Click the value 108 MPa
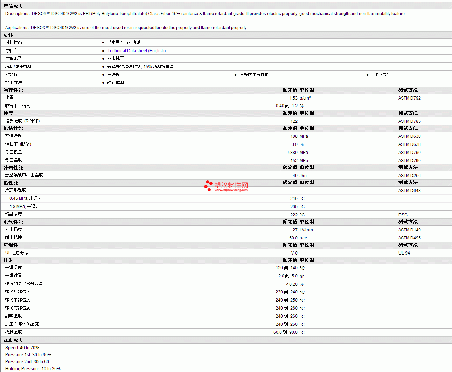Image resolution: width=452 pixels, height=372 pixels. coord(299,136)
